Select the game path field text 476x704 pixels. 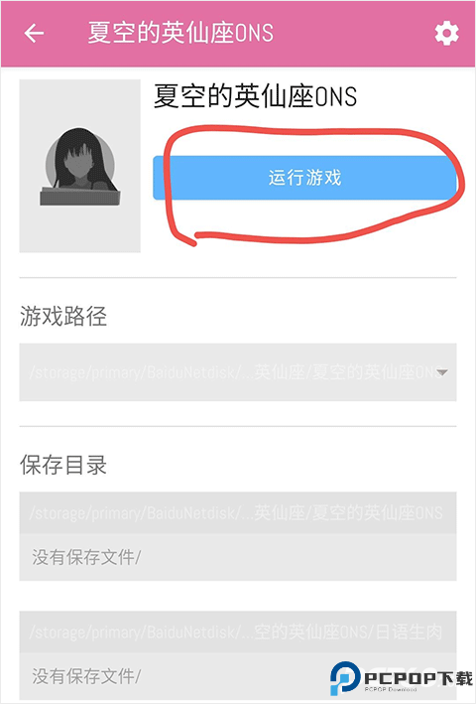click(x=233, y=372)
